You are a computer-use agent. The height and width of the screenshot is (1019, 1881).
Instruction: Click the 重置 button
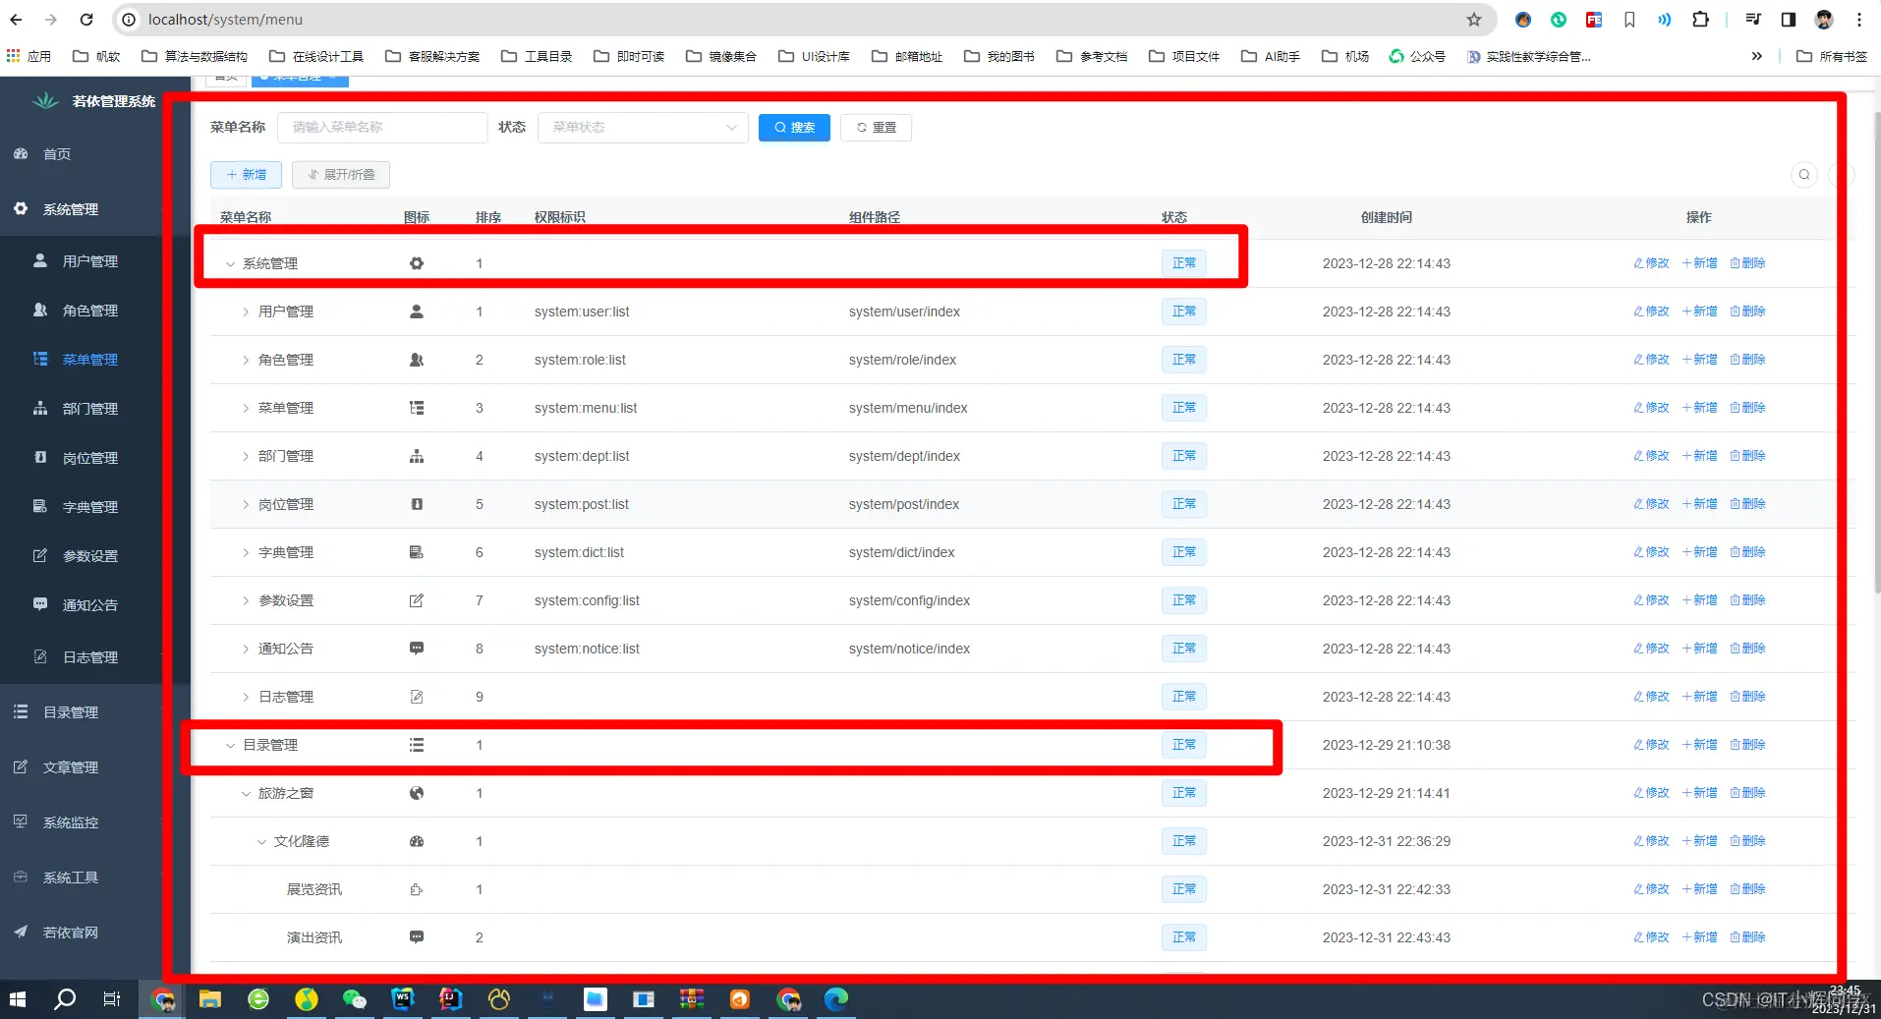pyautogui.click(x=876, y=128)
